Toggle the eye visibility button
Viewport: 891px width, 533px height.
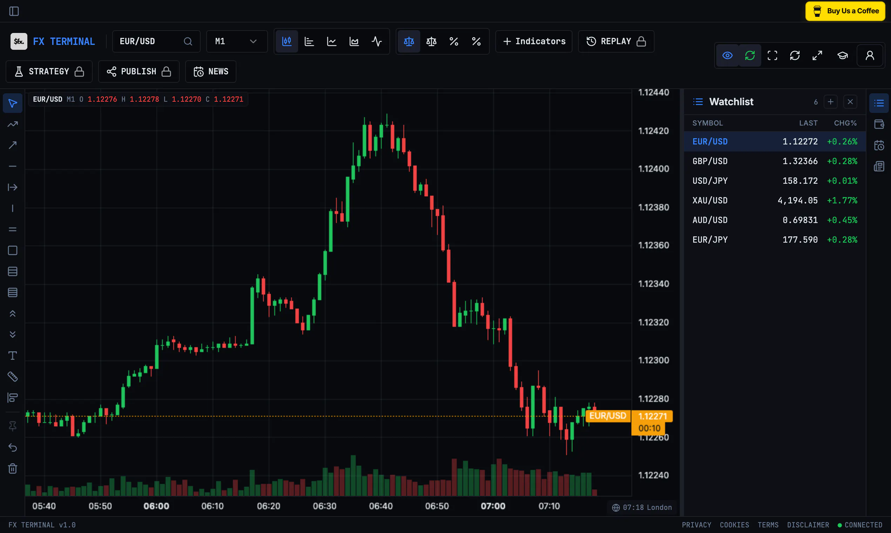pyautogui.click(x=728, y=55)
